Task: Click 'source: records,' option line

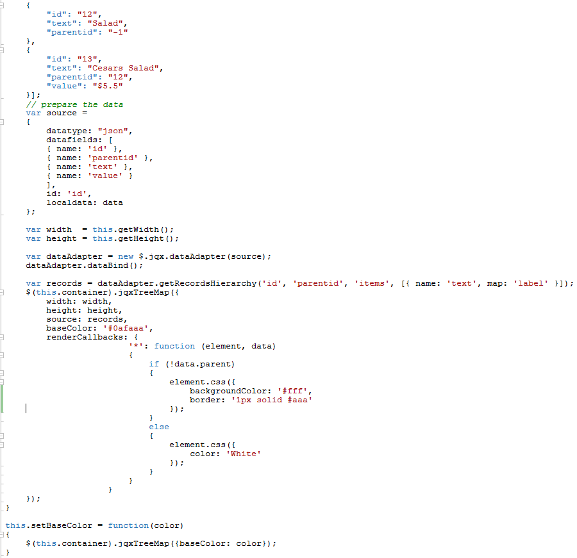Action: point(87,319)
